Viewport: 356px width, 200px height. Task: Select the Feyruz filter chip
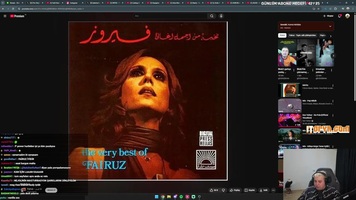point(323,35)
